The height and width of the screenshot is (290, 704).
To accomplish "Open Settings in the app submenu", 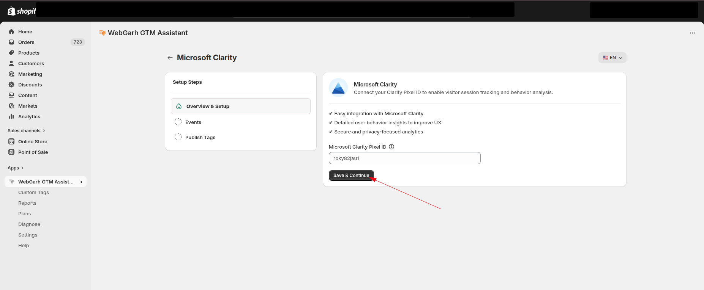I will [x=28, y=235].
